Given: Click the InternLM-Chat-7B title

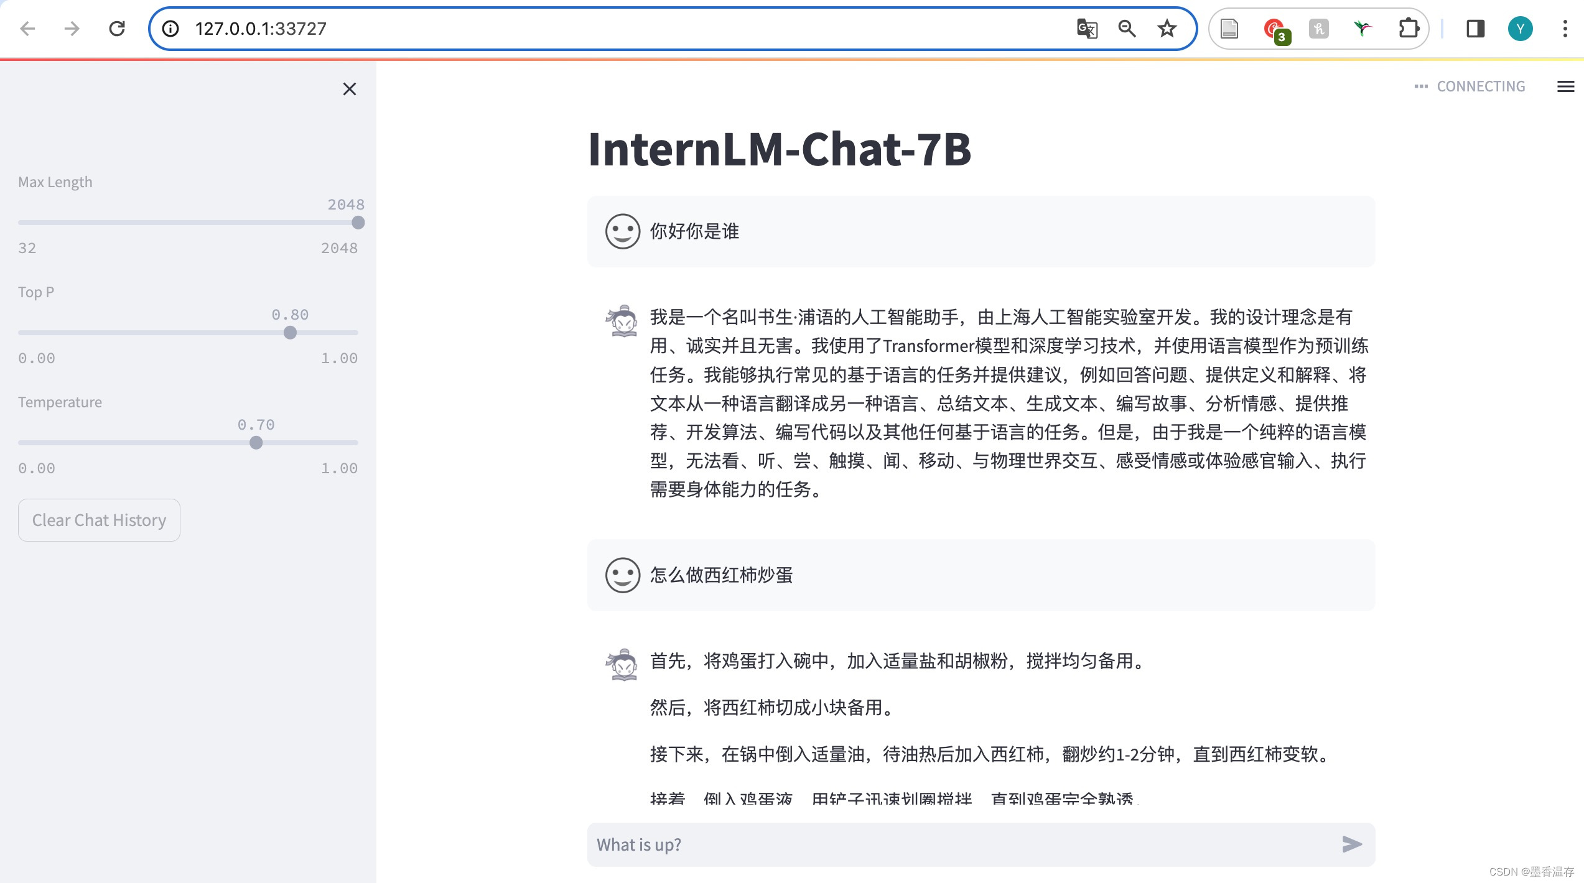Looking at the screenshot, I should click(x=780, y=150).
